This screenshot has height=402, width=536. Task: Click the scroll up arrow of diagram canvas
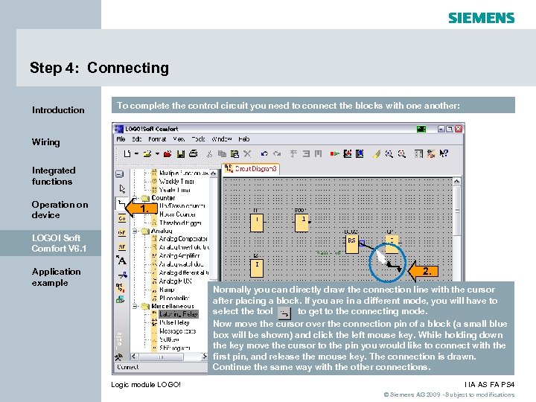(456, 182)
